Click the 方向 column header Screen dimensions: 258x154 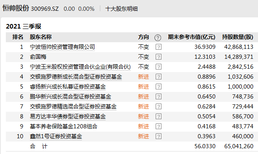[x=144, y=37]
